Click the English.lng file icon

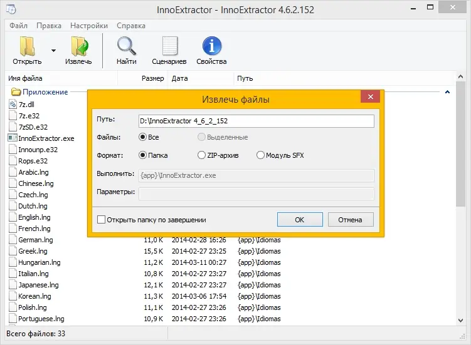pyautogui.click(x=13, y=217)
